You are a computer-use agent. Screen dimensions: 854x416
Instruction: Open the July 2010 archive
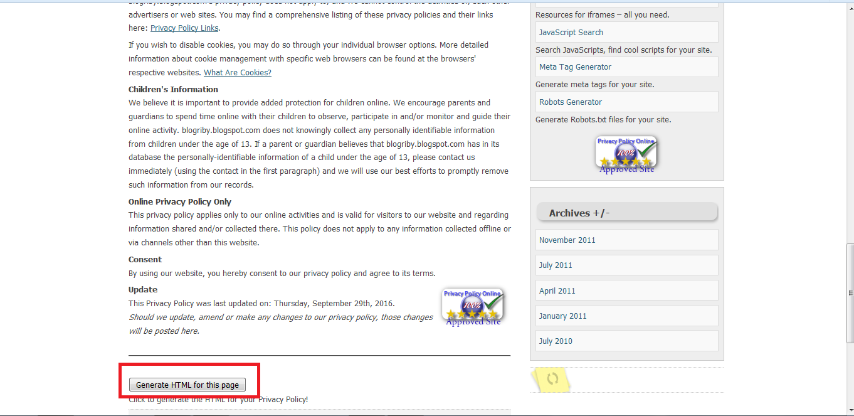tap(626, 341)
